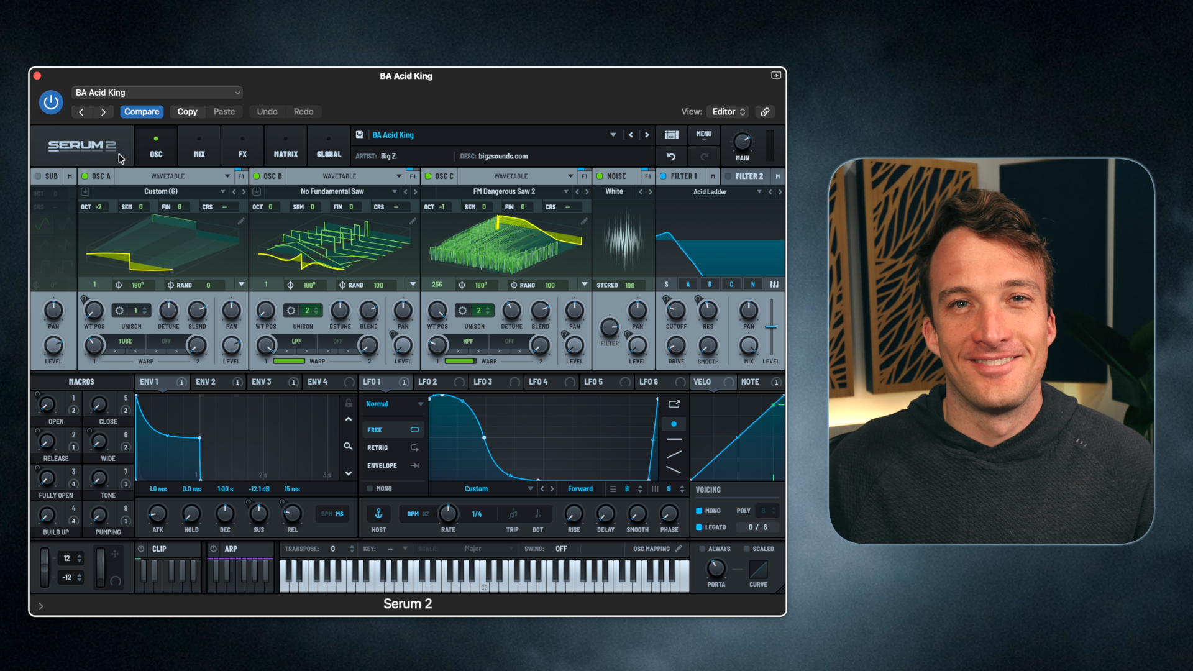Click the plugin power bypass icon

coord(51,103)
